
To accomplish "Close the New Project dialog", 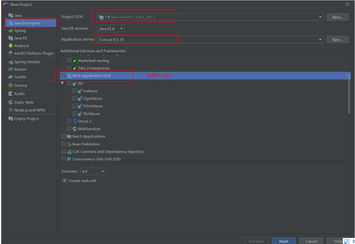I will (348, 4).
